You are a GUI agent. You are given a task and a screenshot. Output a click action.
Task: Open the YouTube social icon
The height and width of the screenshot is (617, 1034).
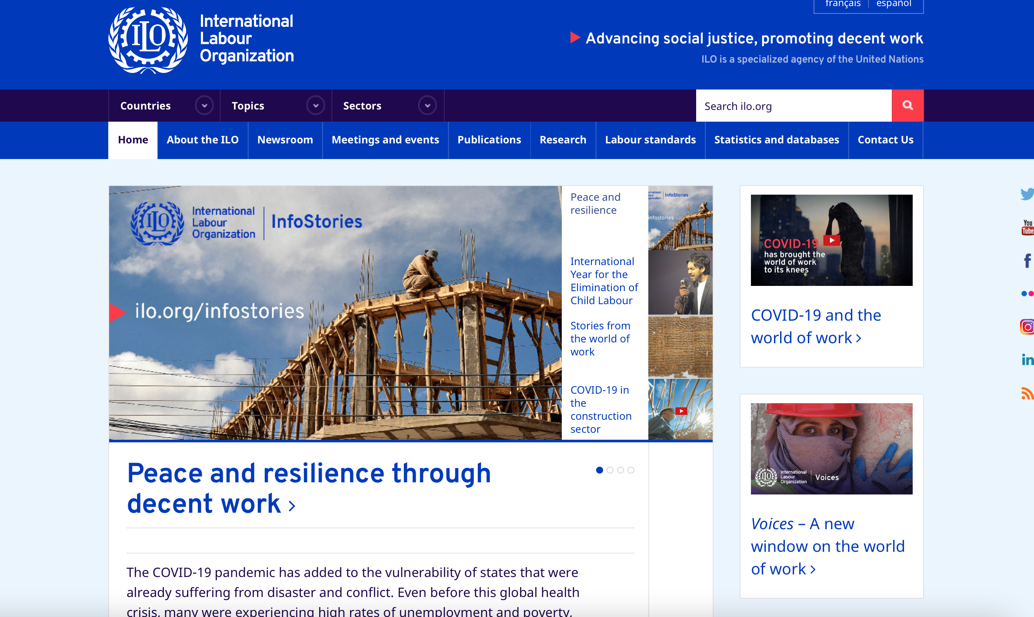[1027, 227]
